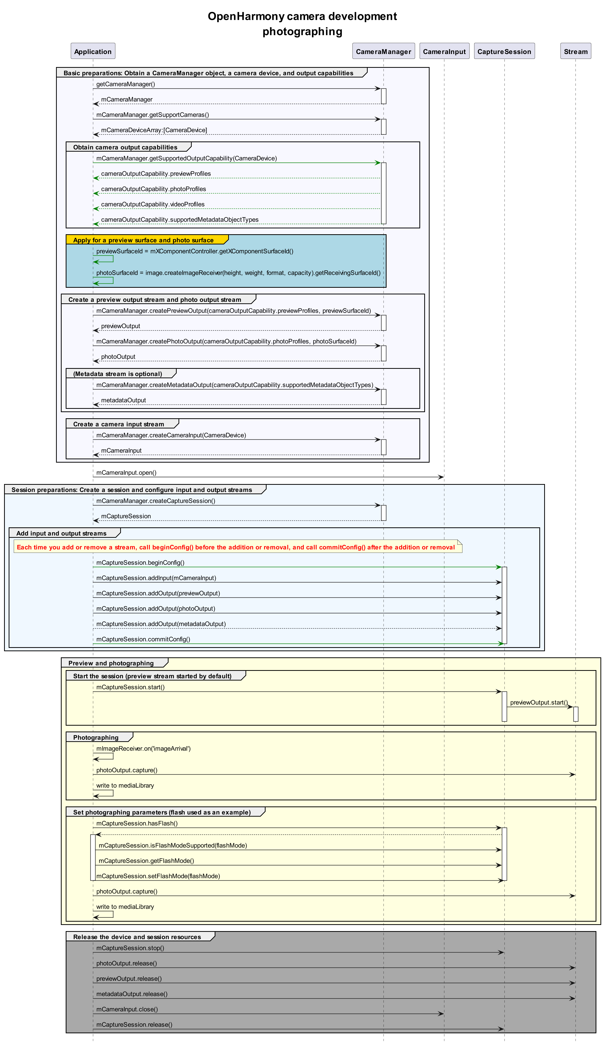
Task: Click the 'photoOutput' return label
Action: click(x=118, y=357)
